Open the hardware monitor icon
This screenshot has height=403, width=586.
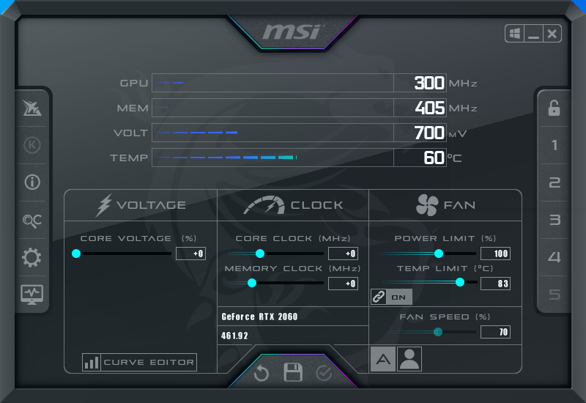[x=31, y=295]
